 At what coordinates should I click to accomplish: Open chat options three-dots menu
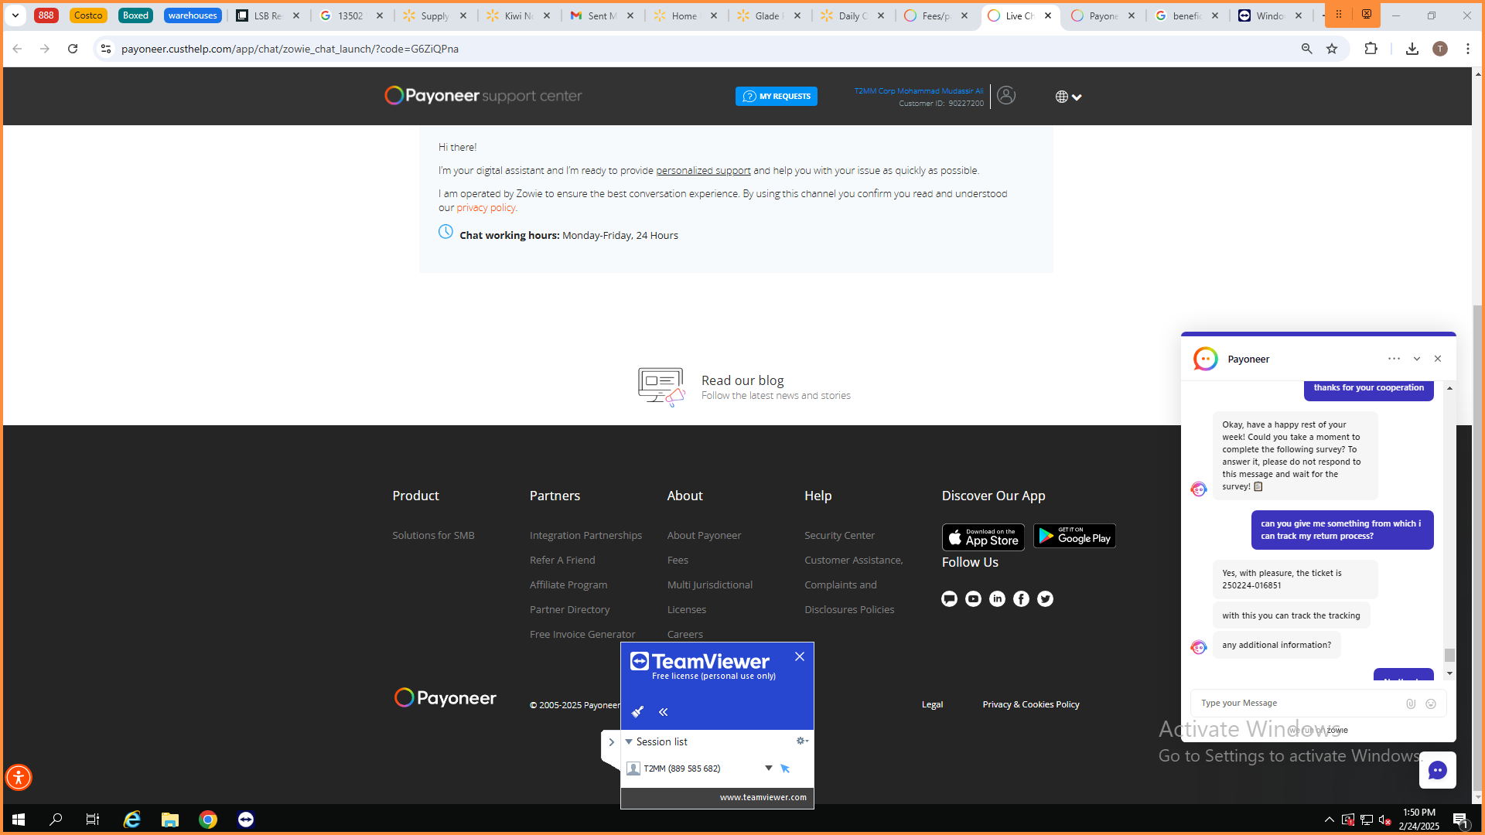(1394, 359)
